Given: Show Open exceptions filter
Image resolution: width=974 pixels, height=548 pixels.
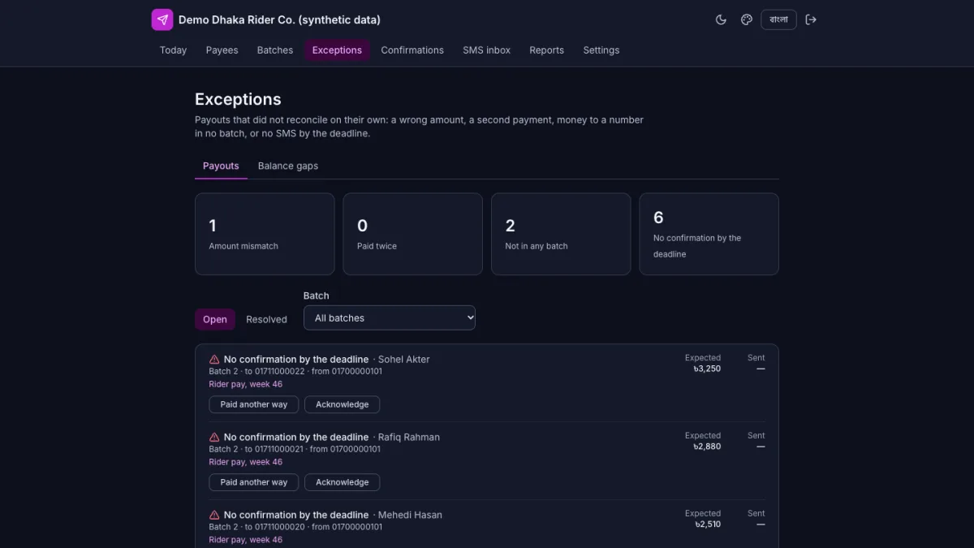Looking at the screenshot, I should (x=215, y=319).
